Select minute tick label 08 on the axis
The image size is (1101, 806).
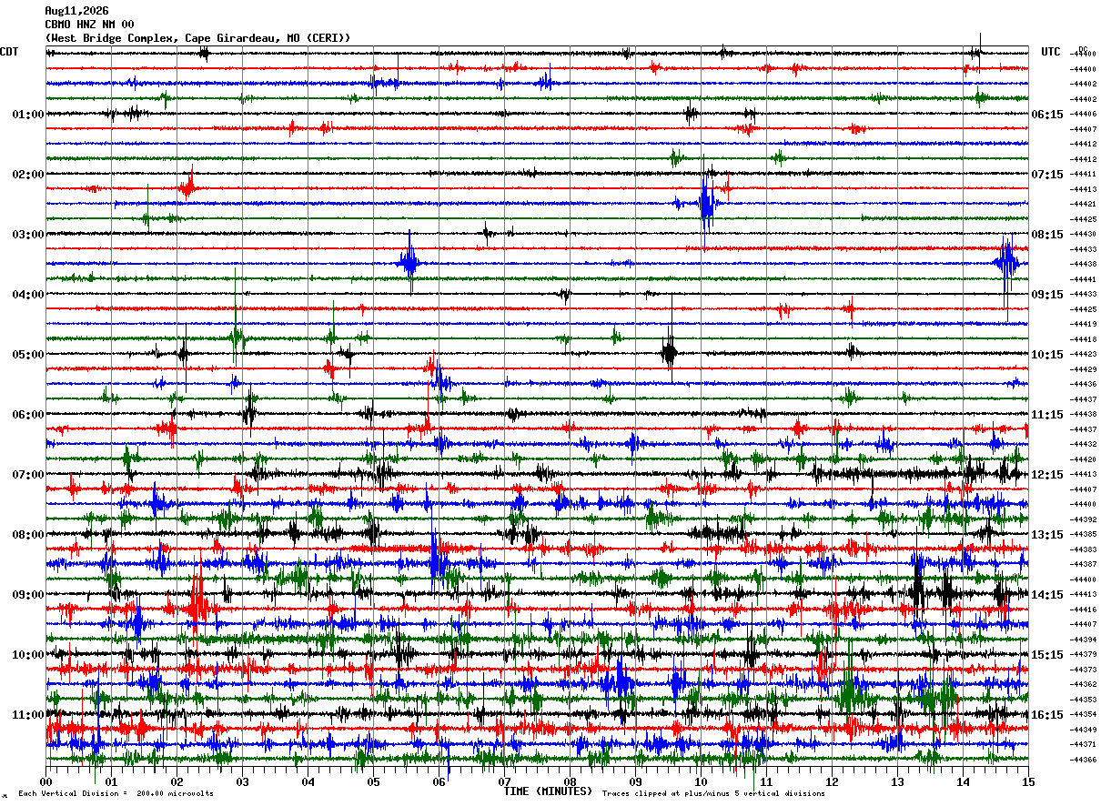point(570,782)
